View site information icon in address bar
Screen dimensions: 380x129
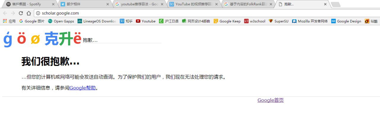(38, 13)
